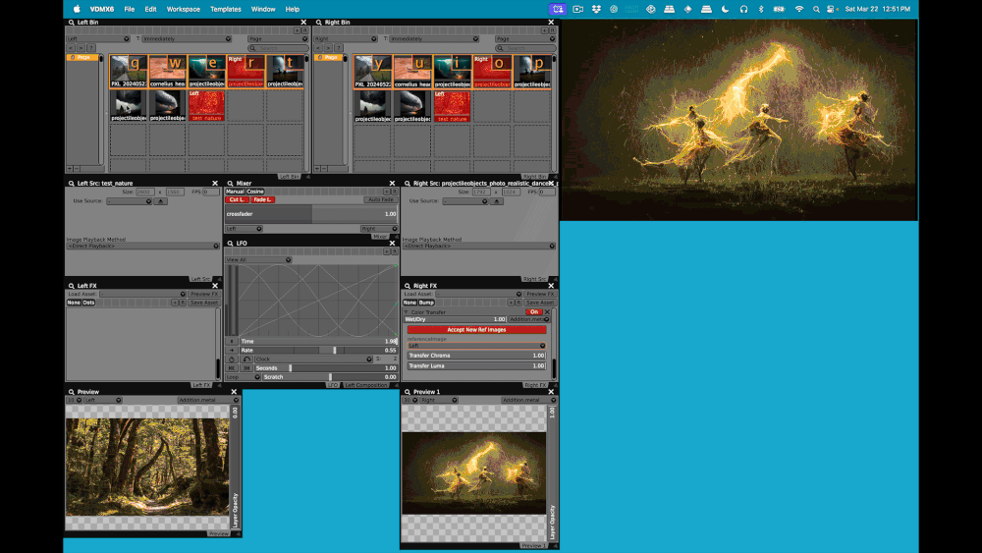Click Save Asset in Left FX panel
The height and width of the screenshot is (553, 982).
pyautogui.click(x=203, y=303)
